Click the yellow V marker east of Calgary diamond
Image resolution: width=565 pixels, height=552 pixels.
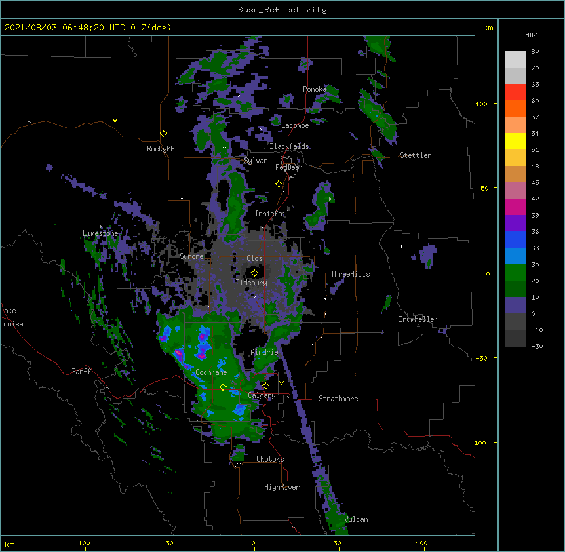click(281, 383)
